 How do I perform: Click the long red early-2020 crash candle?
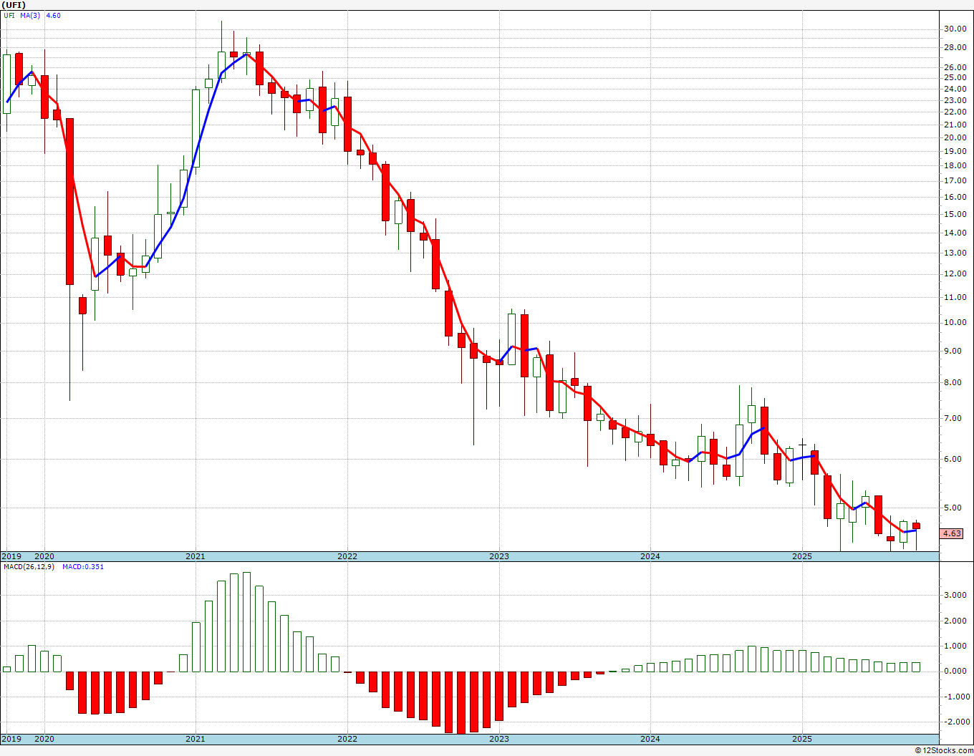click(x=69, y=200)
